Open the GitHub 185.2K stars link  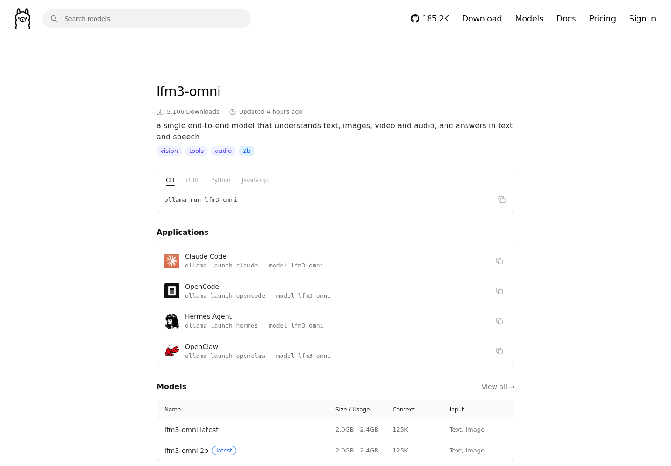(430, 19)
